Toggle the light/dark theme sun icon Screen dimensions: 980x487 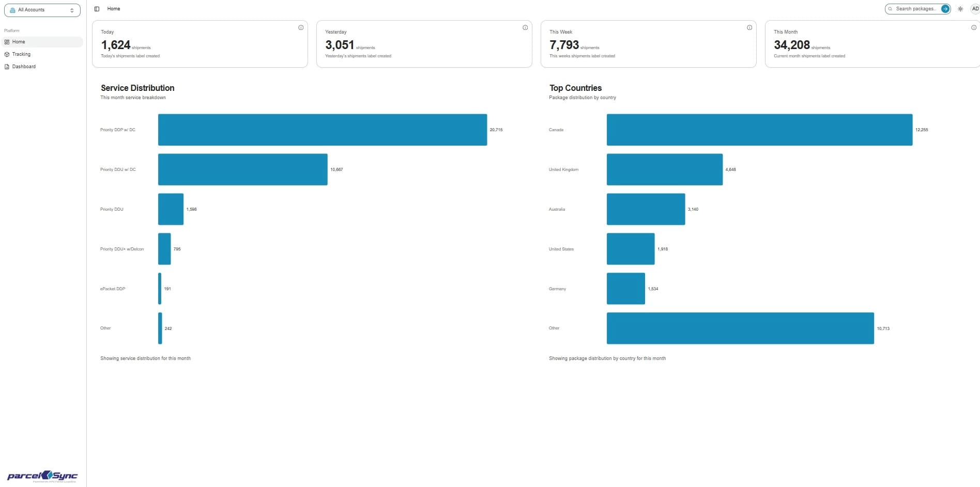coord(960,9)
